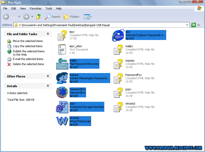Image resolution: width=205 pixels, height=152 pixels.
Task: Click the Instant Messengers Password... label
Action: click(89, 78)
